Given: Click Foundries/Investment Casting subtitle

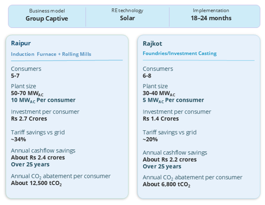Looking at the screenshot, I should tap(180, 53).
